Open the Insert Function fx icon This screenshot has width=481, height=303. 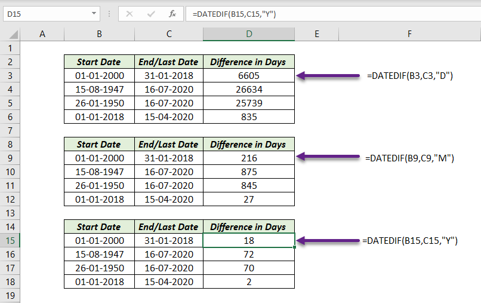(x=172, y=14)
